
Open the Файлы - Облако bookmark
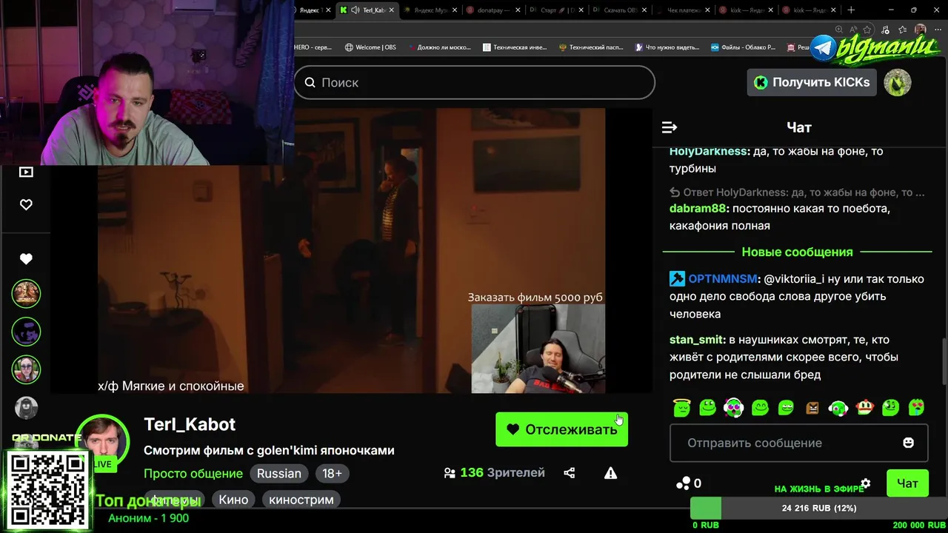click(743, 47)
